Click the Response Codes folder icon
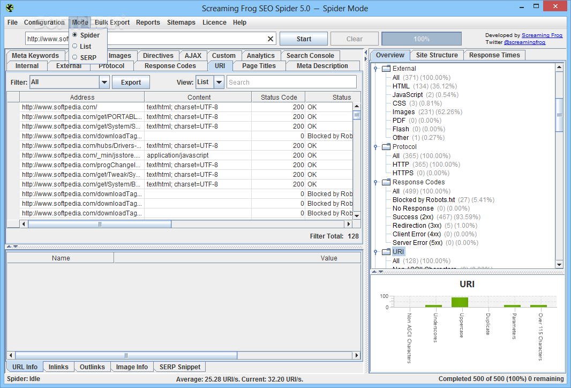The height and width of the screenshot is (388, 571). click(x=386, y=182)
